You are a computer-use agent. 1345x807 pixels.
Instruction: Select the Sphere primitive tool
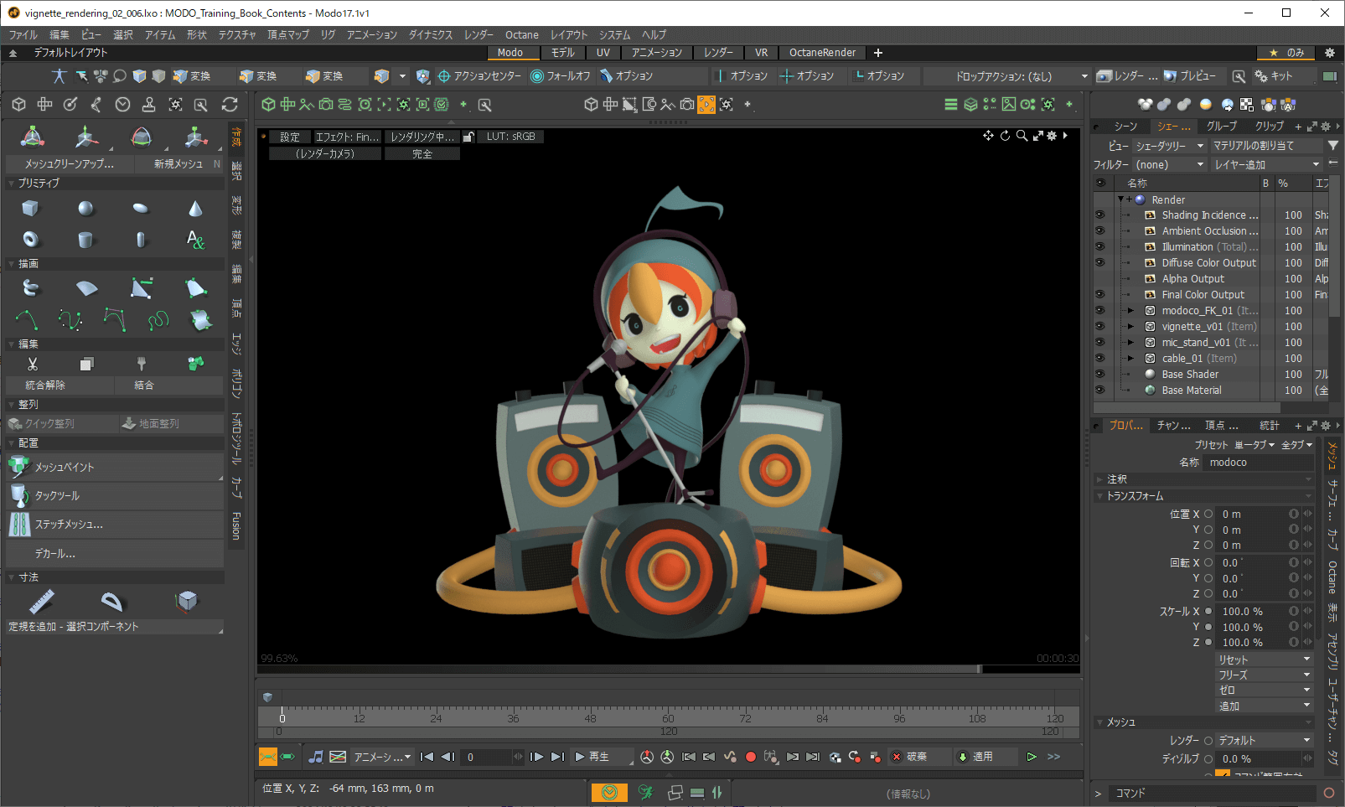(x=85, y=208)
